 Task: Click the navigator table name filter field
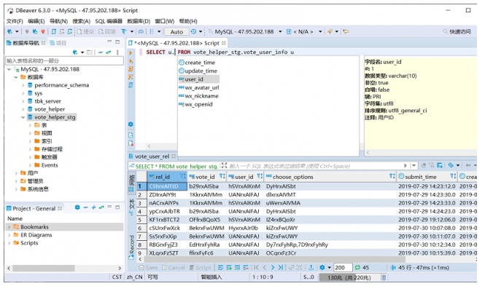[x=64, y=61]
